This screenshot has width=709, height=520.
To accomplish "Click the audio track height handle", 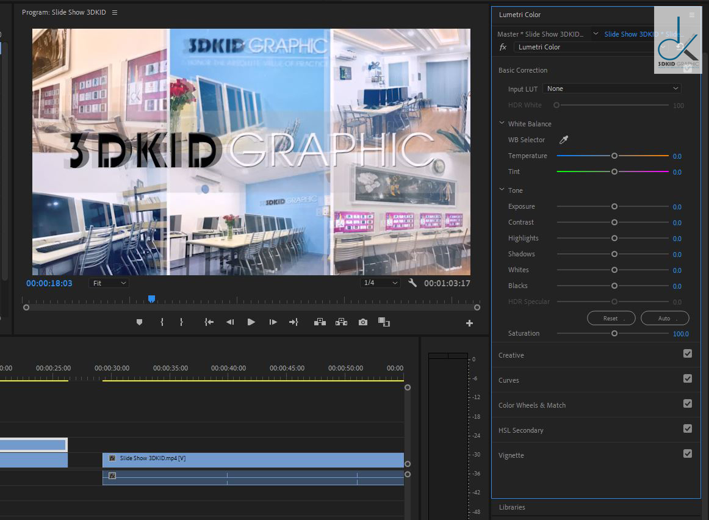I will pyautogui.click(x=408, y=474).
